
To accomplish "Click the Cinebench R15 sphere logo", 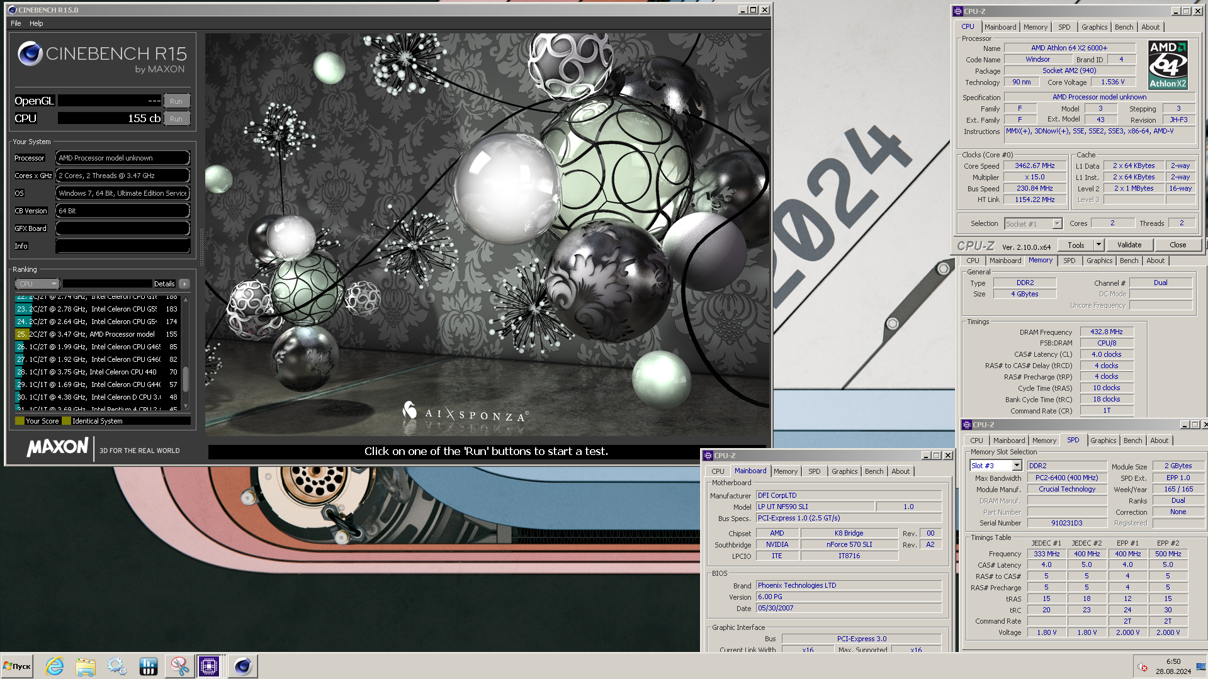I will (30, 54).
